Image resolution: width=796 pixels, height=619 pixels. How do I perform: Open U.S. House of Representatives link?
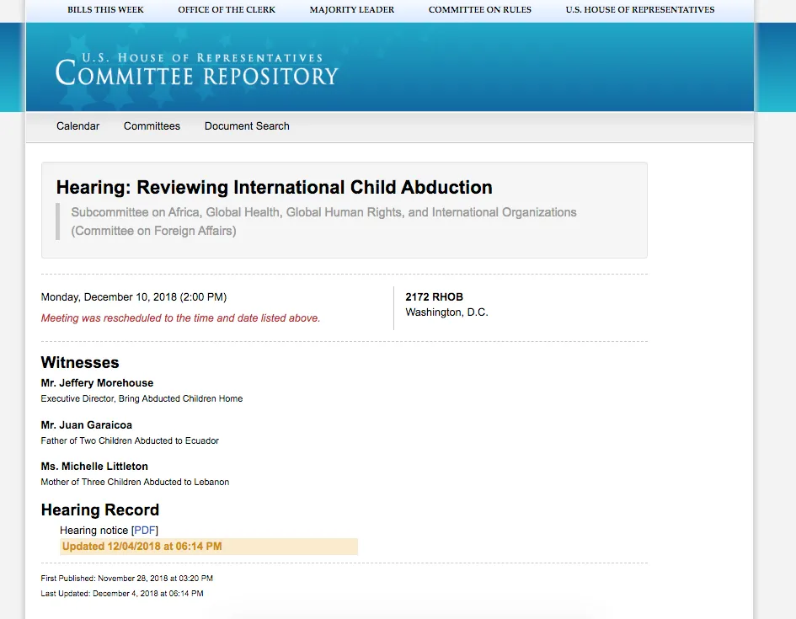(x=640, y=9)
